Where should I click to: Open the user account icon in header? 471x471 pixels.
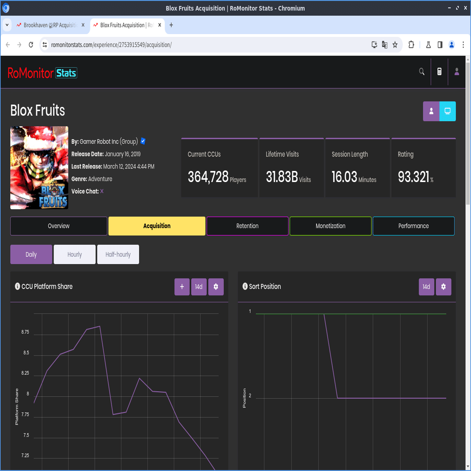point(457,71)
